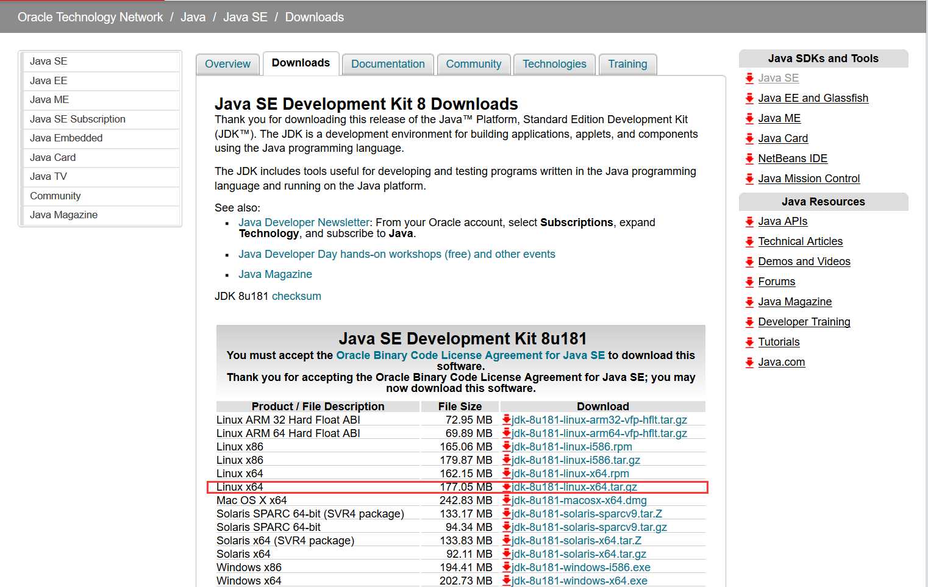This screenshot has height=587, width=928.
Task: Click download arrow icon beside NetBeans IDE
Action: click(x=749, y=158)
